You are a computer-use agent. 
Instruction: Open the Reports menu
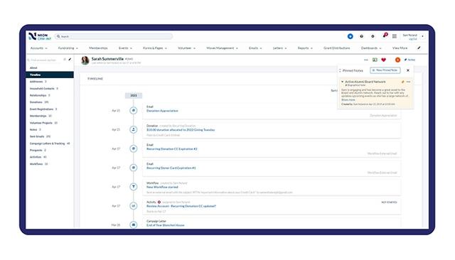[x=305, y=48]
